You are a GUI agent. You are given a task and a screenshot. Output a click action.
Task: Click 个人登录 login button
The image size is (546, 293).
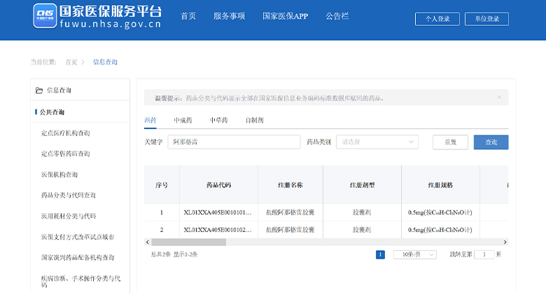tap(437, 19)
